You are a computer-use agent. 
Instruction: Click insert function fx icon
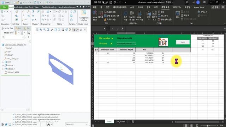pyautogui.click(x=123, y=29)
